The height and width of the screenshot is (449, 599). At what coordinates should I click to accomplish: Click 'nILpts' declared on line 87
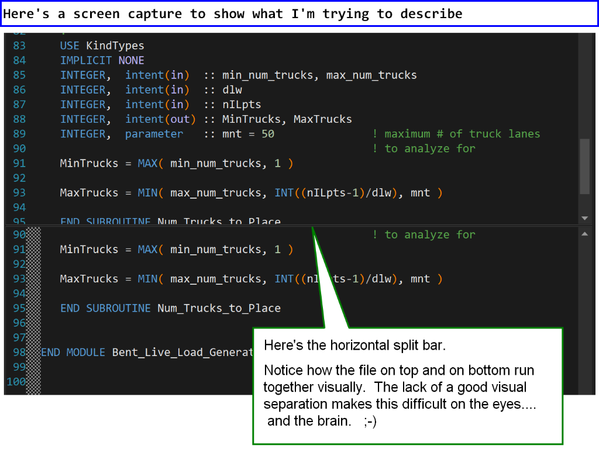pyautogui.click(x=242, y=105)
